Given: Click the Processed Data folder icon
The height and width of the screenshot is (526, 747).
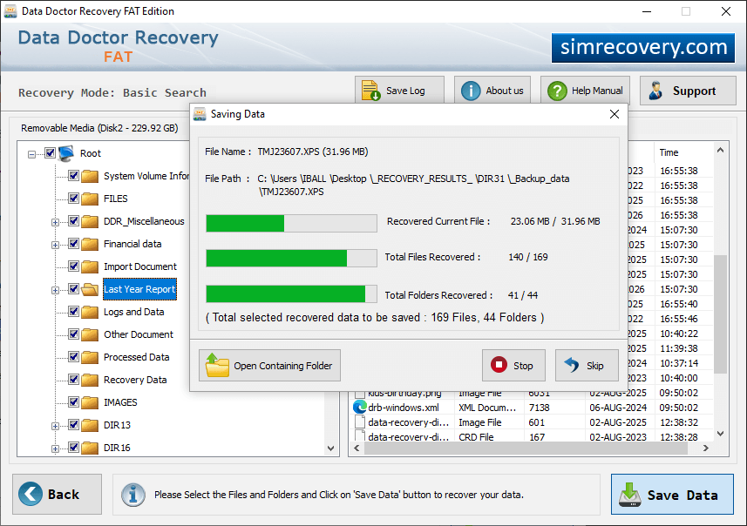Looking at the screenshot, I should (90, 357).
